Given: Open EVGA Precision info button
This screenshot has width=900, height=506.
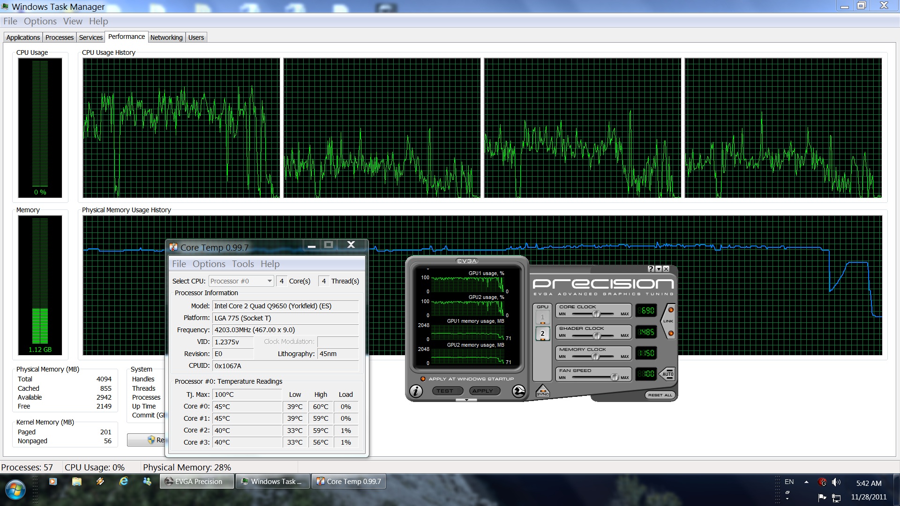Looking at the screenshot, I should coord(416,391).
